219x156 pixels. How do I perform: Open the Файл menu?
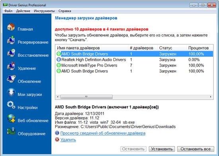click(x=8, y=11)
